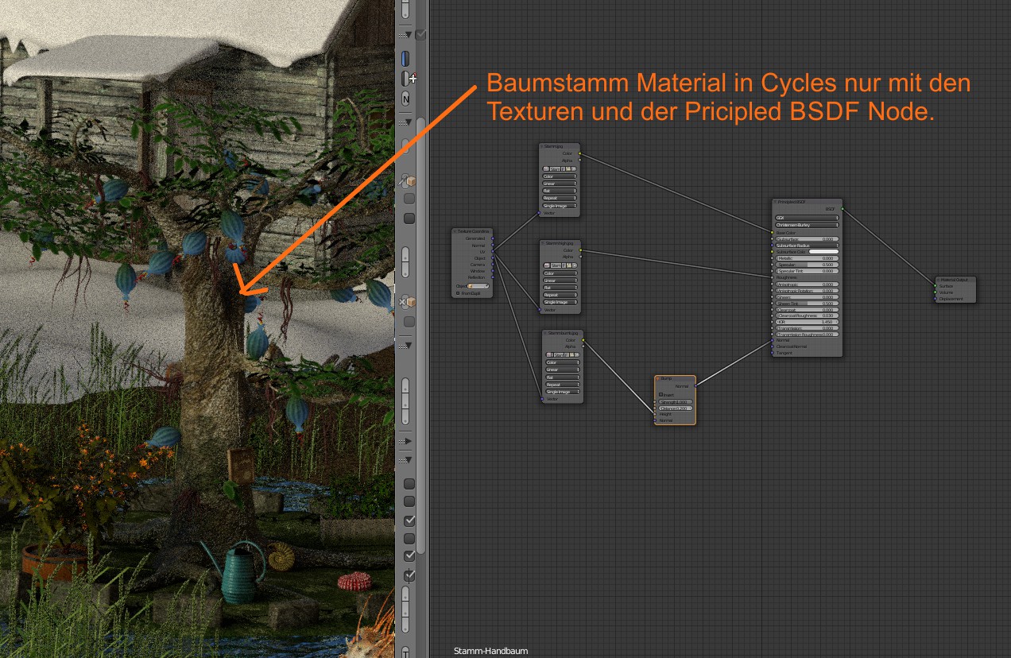Click the UV output socket of Texture Coordinate

pyautogui.click(x=493, y=251)
